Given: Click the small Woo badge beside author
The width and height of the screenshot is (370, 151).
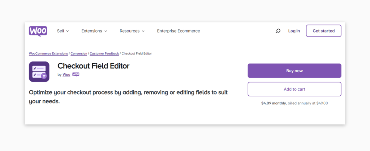Looking at the screenshot, I should pos(76,74).
